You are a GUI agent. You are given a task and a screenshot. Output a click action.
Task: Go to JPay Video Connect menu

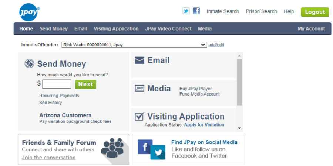coord(168,29)
